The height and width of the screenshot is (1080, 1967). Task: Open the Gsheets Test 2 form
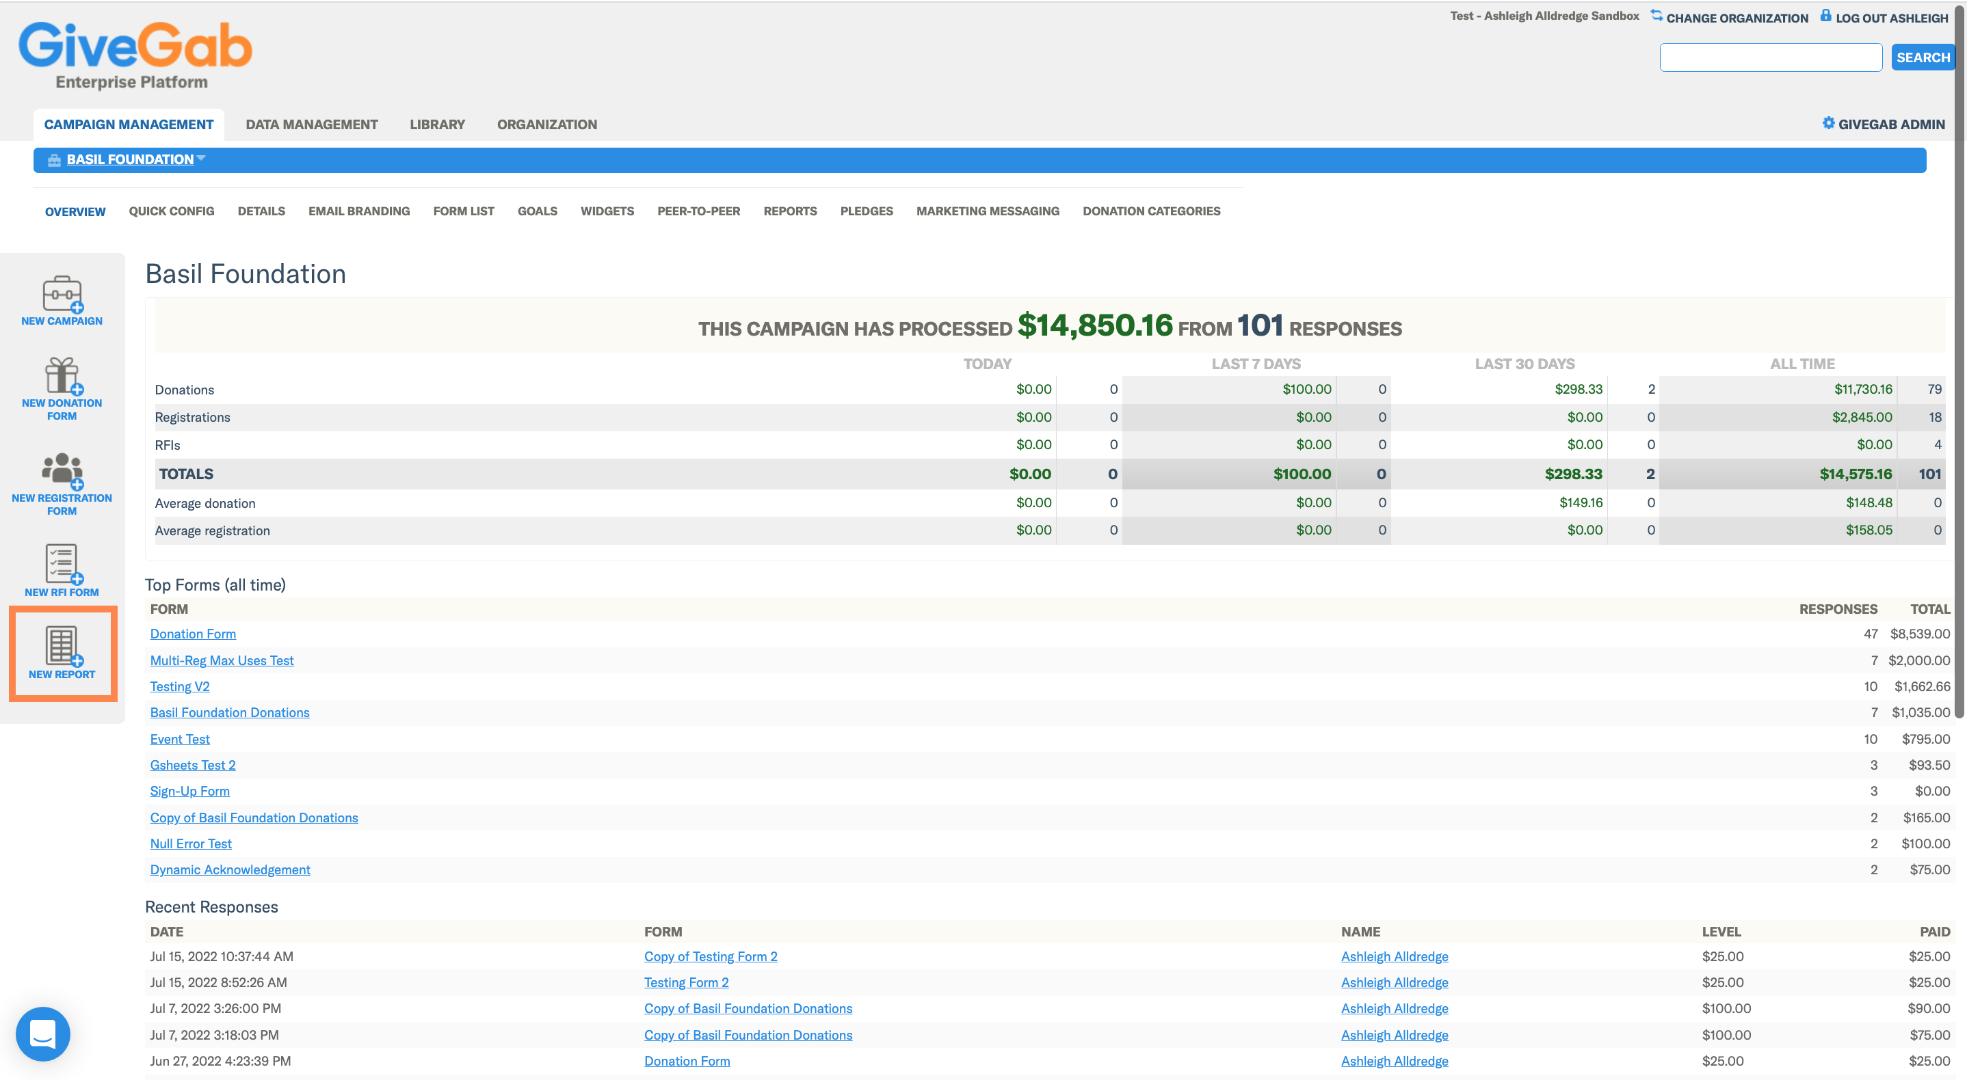coord(193,765)
